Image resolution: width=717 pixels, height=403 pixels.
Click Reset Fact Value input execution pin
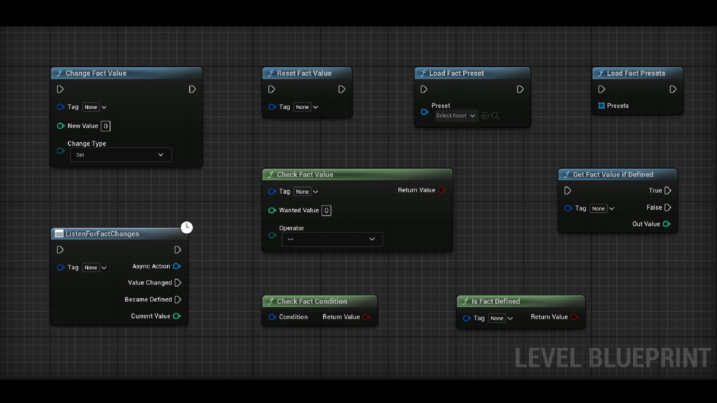[272, 90]
